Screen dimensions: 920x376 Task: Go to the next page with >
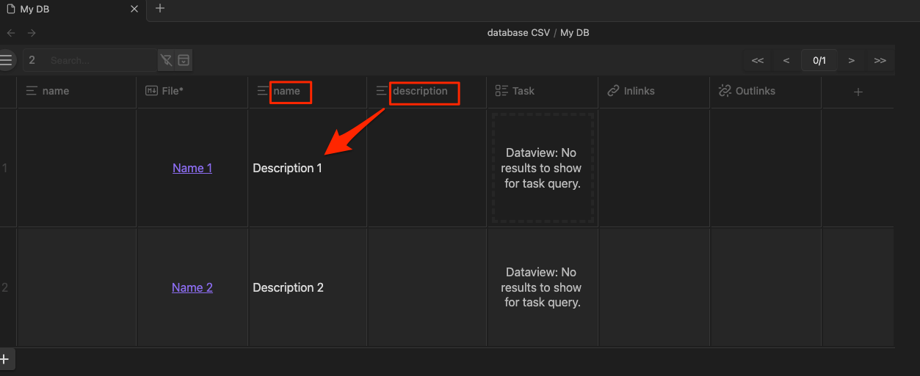(x=852, y=60)
